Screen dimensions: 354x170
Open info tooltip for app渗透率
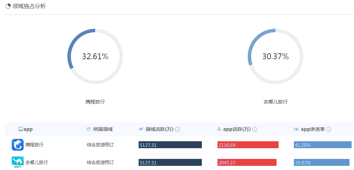329,129
